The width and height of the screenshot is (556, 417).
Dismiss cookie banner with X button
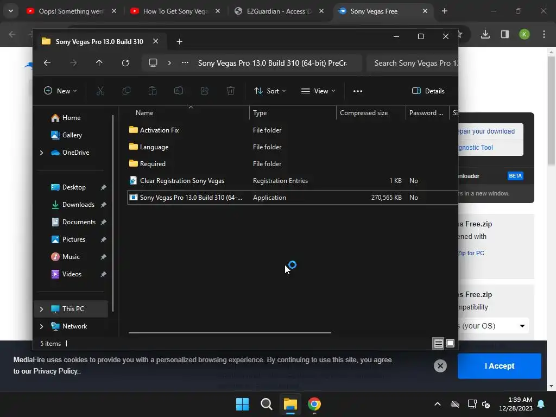[440, 366]
